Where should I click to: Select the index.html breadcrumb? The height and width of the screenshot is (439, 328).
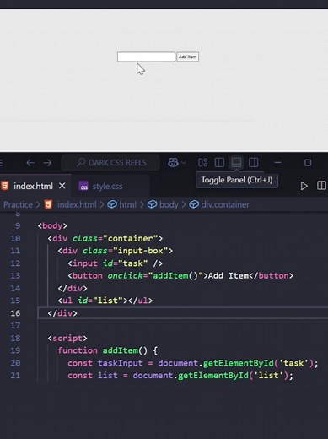coord(77,204)
